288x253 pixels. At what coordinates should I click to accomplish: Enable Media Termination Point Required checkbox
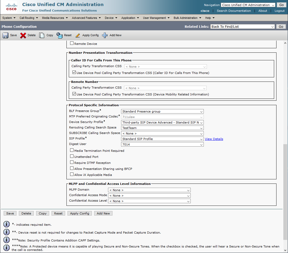tap(72, 150)
